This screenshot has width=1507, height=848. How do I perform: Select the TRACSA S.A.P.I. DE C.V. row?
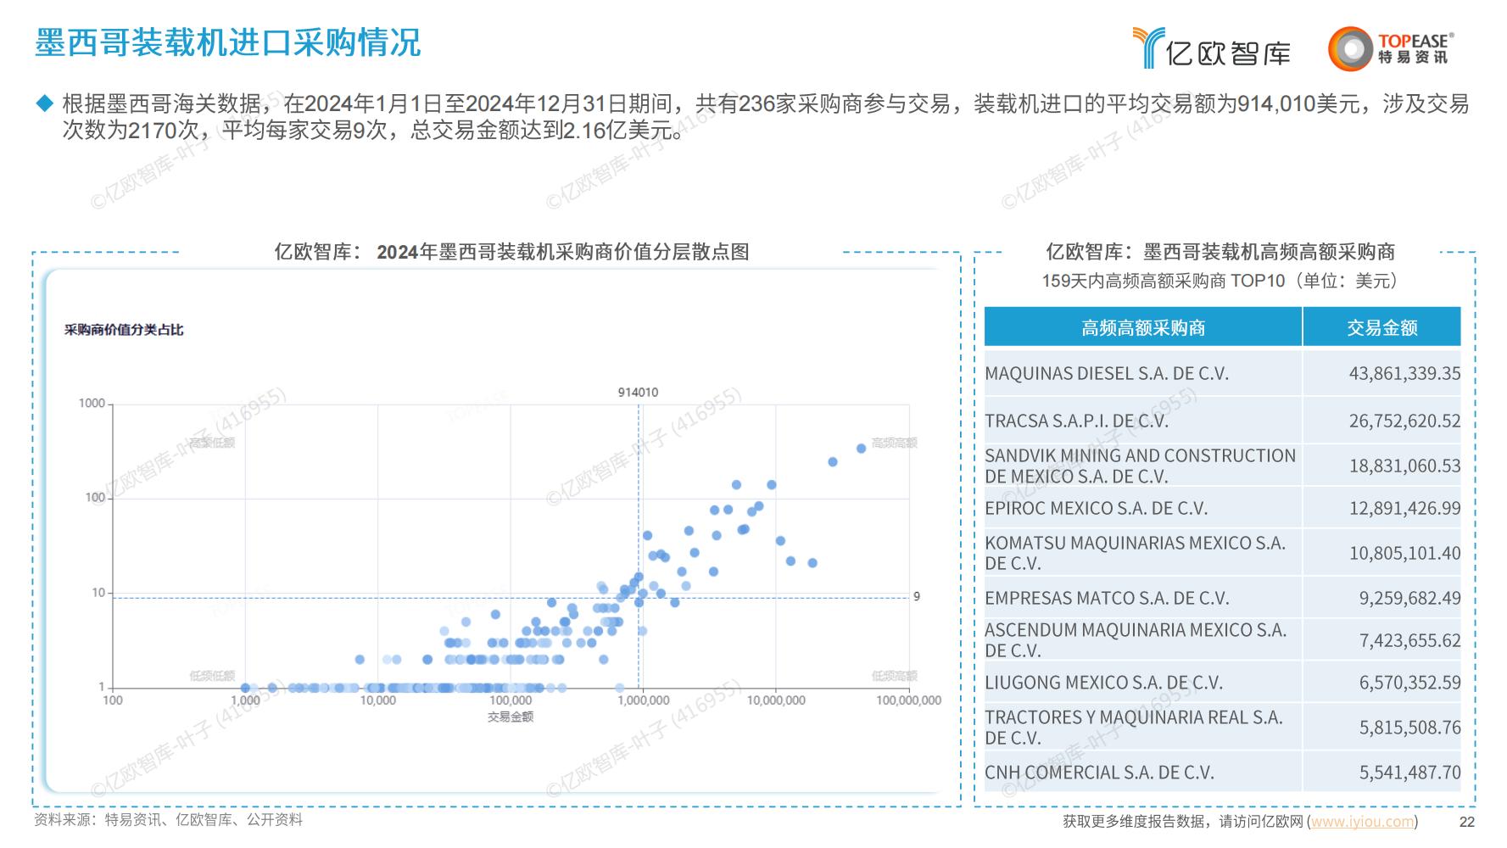(x=1222, y=421)
